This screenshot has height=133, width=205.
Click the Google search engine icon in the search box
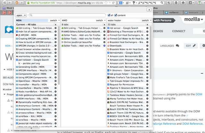tap(120, 3)
